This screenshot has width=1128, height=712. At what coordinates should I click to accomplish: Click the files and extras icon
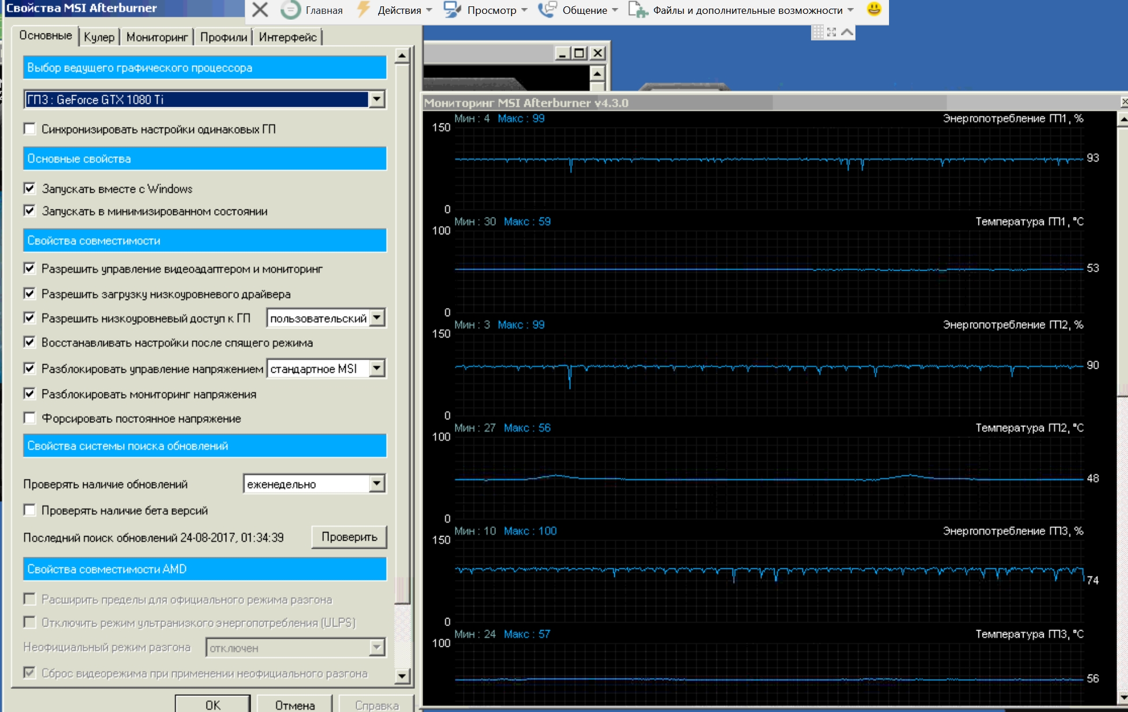tap(638, 10)
